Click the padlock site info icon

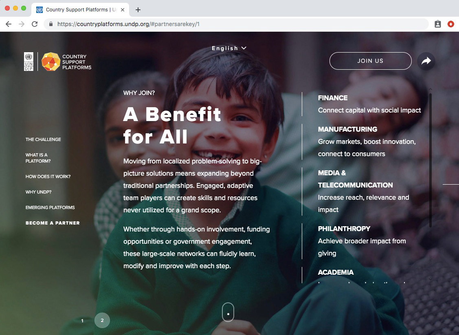pos(51,24)
